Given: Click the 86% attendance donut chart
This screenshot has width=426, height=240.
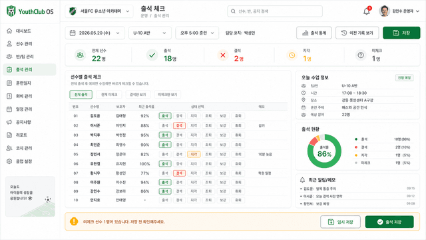Looking at the screenshot, I should tap(324, 151).
